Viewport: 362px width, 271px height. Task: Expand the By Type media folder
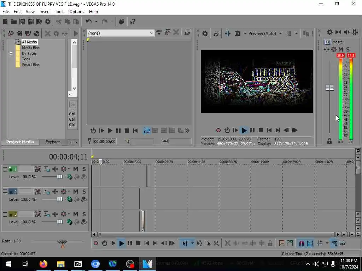[11, 54]
